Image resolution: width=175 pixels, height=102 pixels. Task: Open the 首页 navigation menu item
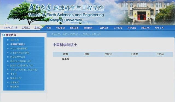click(49, 28)
